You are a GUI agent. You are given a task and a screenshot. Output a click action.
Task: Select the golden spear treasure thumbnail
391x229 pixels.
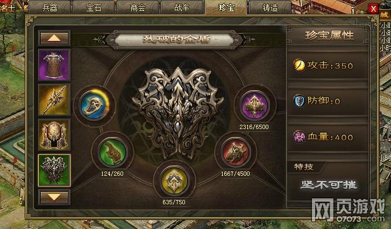pyautogui.click(x=54, y=100)
